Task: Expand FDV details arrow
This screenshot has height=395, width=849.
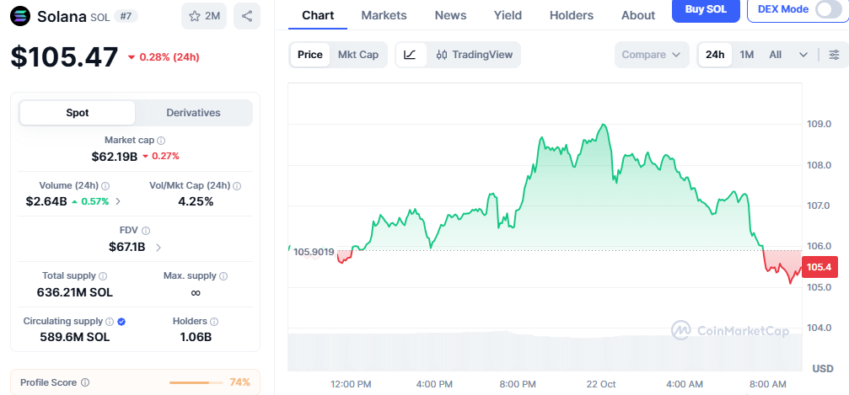Action: coord(159,248)
